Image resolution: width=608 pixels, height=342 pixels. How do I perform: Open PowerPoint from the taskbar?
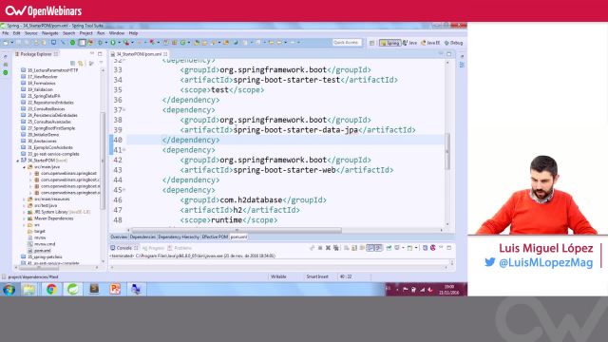pyautogui.click(x=115, y=289)
